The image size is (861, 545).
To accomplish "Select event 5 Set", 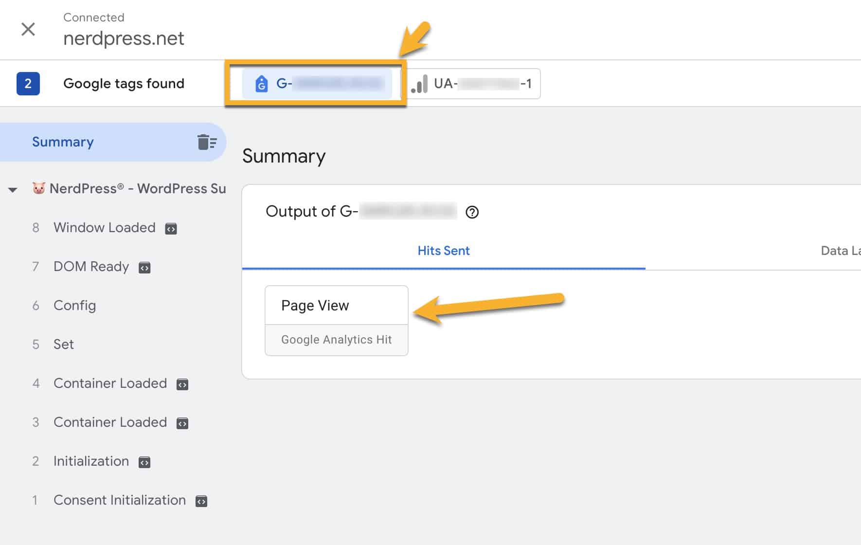I will point(63,345).
